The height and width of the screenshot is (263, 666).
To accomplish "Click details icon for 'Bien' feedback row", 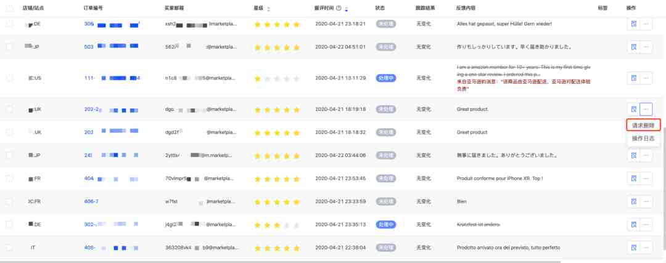I will [x=633, y=201].
